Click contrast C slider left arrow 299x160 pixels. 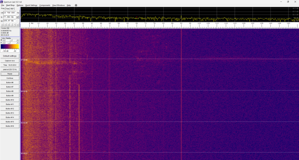[x=4, y=43]
